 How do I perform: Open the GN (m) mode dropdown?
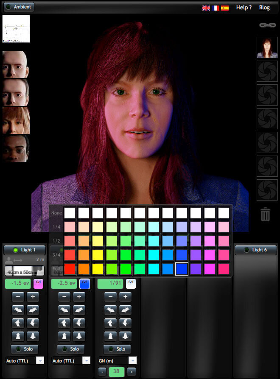117,361
